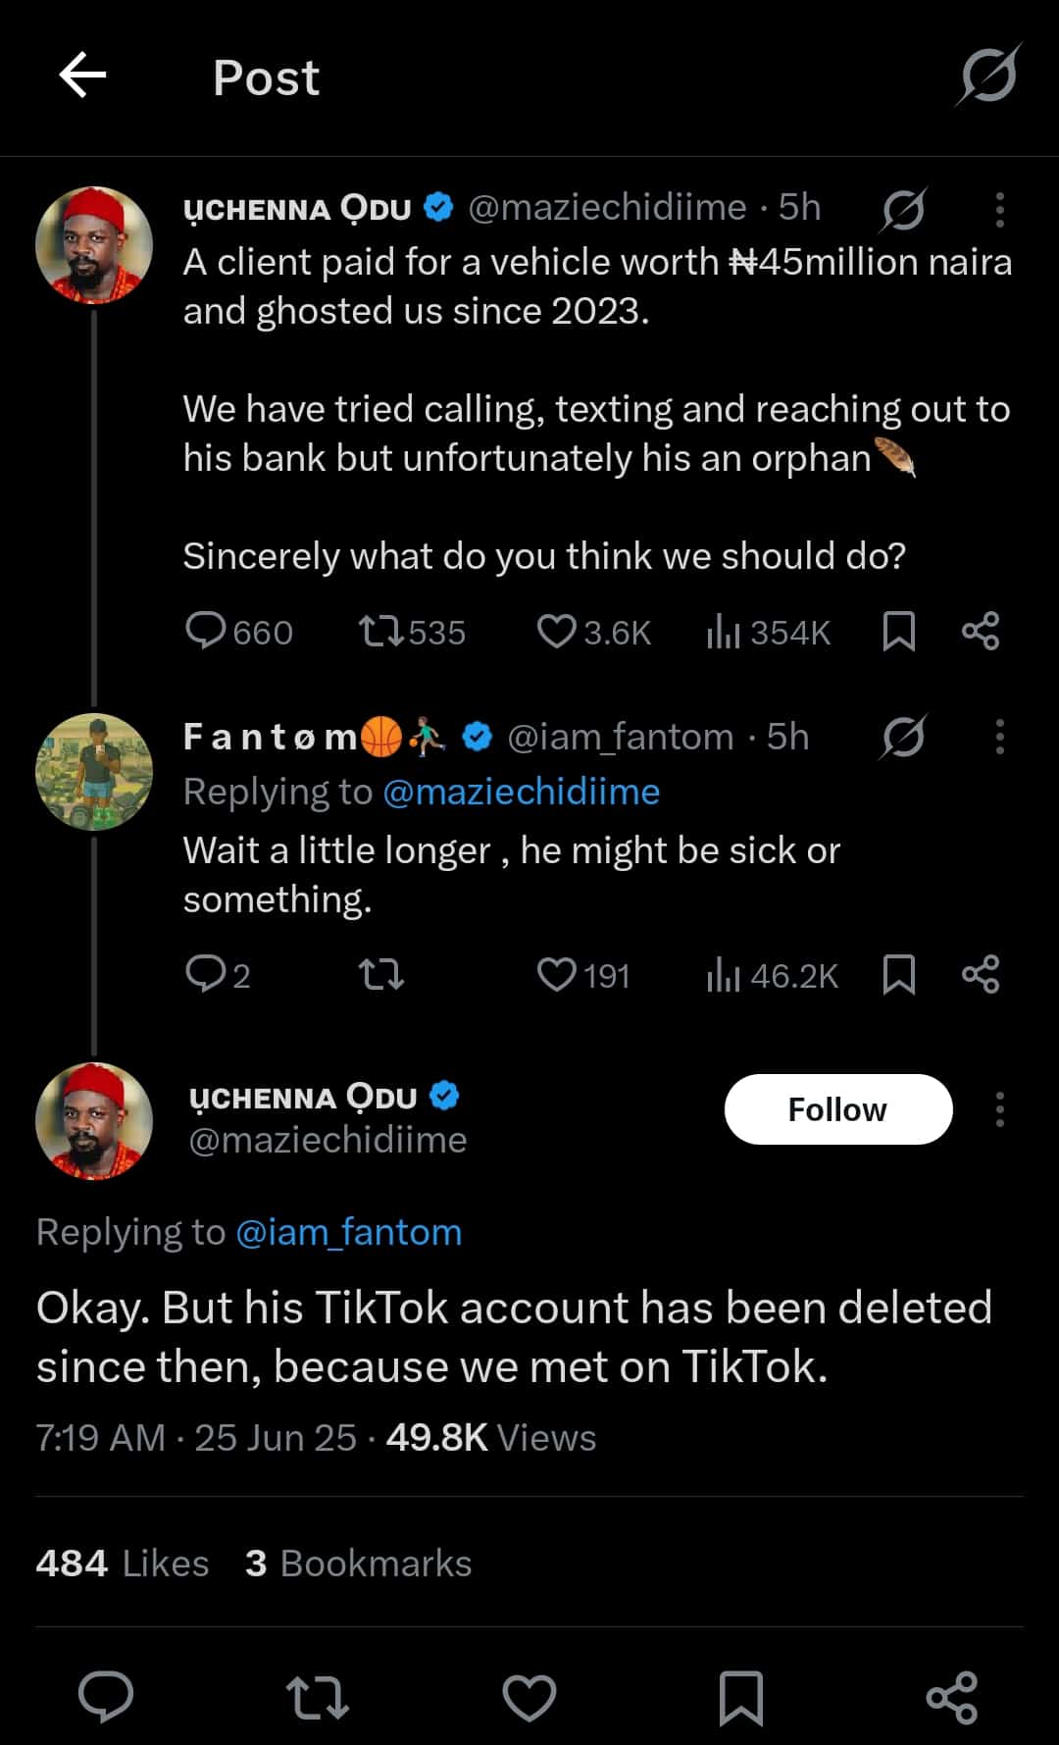Tap the reply icon in the bottom action bar

click(106, 1696)
